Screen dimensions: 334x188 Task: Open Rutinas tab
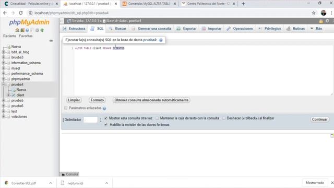296,29
